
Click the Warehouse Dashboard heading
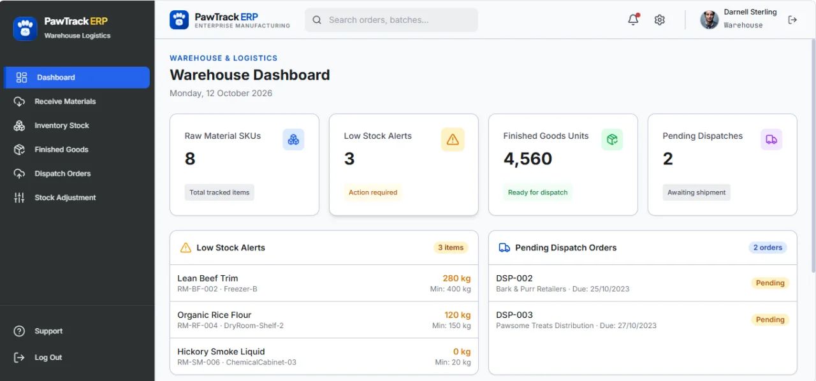250,75
